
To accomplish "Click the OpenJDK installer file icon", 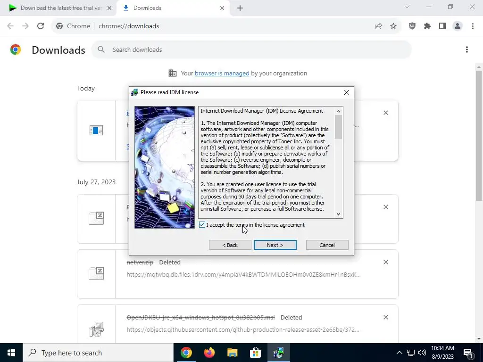I will (96, 329).
